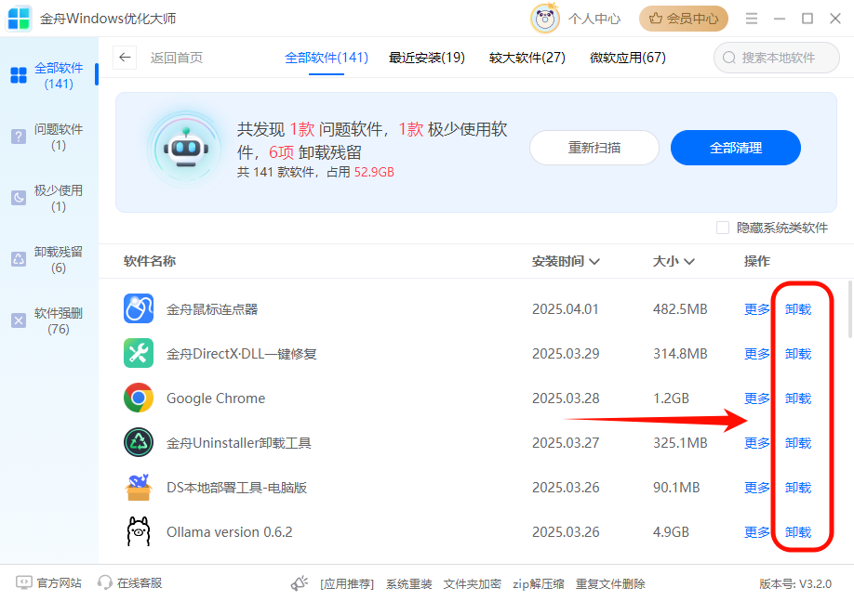
Task: Click 更多 for 金舟Uninstaller卸载工具
Action: pos(757,443)
